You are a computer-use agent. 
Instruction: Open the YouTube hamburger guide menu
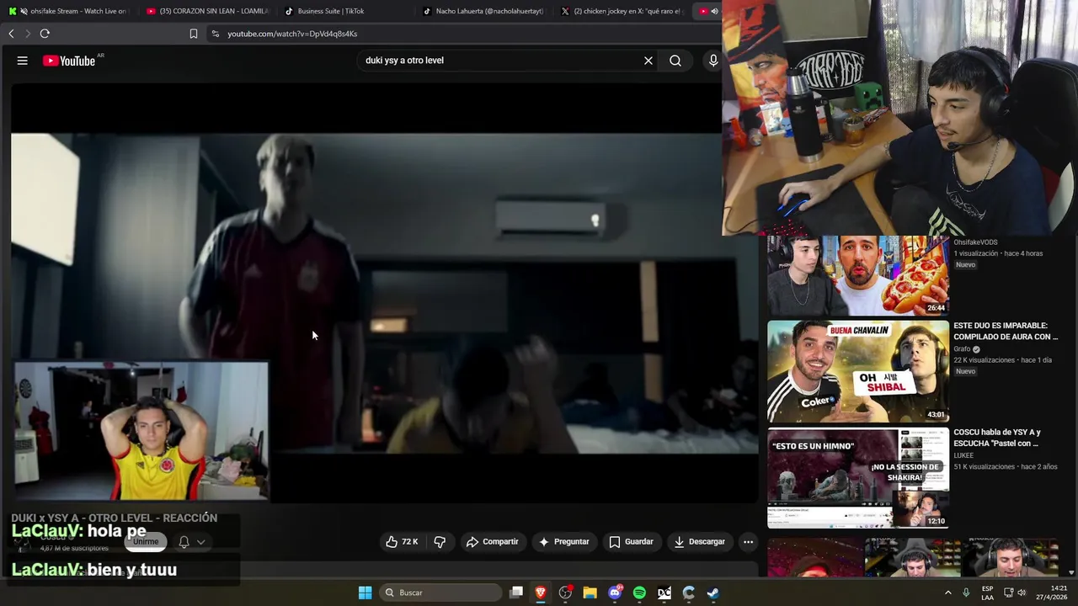pos(23,61)
